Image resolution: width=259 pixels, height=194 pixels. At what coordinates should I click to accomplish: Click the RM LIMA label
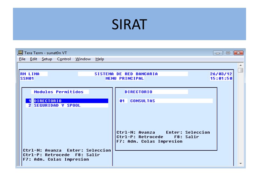click(30, 74)
